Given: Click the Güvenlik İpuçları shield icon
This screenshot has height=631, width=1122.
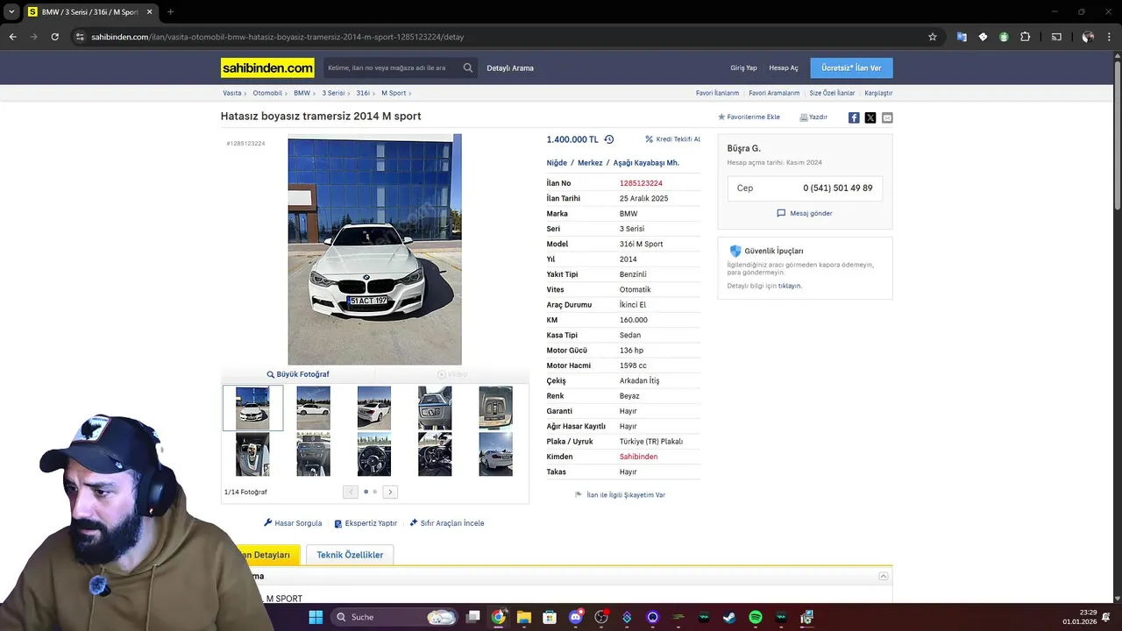Looking at the screenshot, I should pyautogui.click(x=735, y=251).
